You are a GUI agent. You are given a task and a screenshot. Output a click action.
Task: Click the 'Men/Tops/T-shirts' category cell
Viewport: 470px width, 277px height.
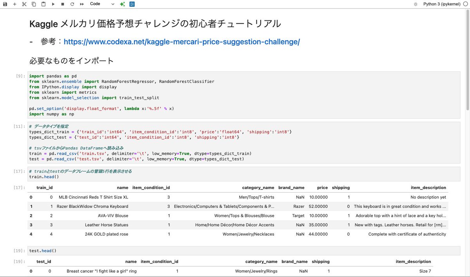[257, 197]
